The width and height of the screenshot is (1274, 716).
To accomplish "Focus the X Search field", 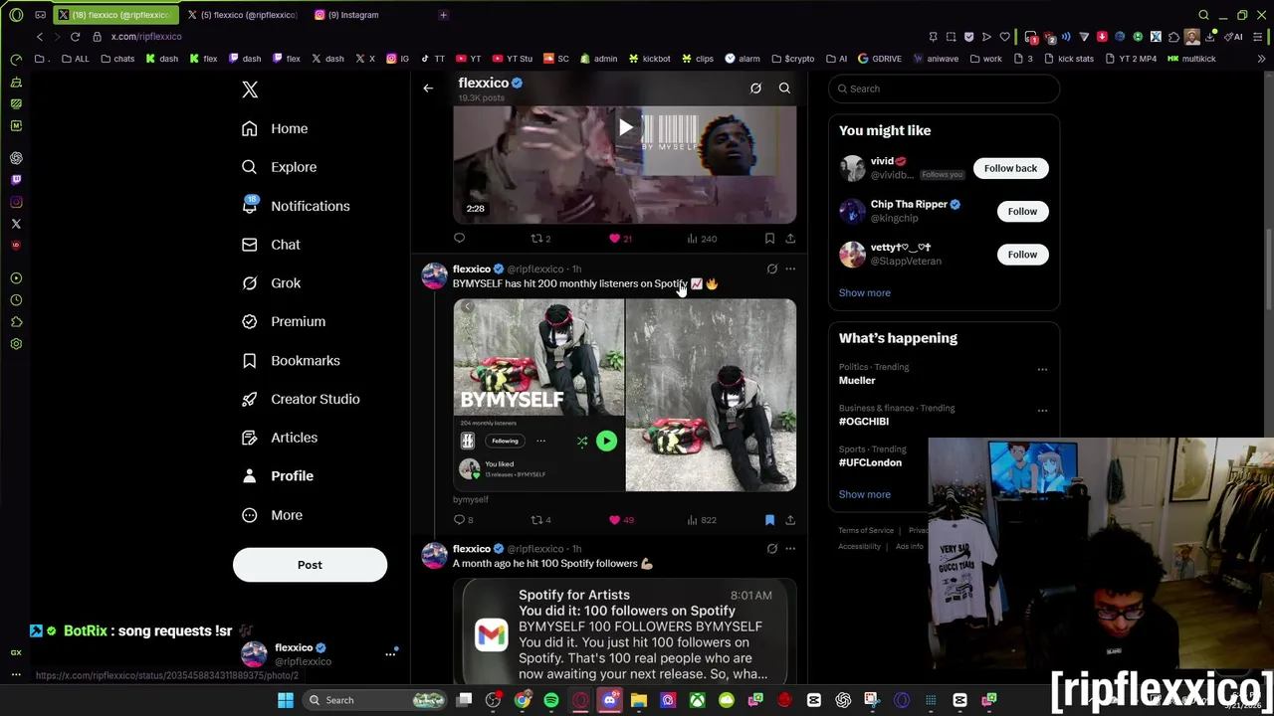I will click(x=944, y=89).
